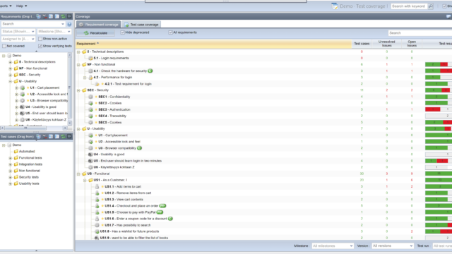Collapse the US1 - As a Customer row

tap(85, 181)
